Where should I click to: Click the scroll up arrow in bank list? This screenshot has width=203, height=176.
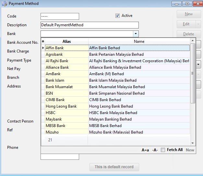pos(193,41)
